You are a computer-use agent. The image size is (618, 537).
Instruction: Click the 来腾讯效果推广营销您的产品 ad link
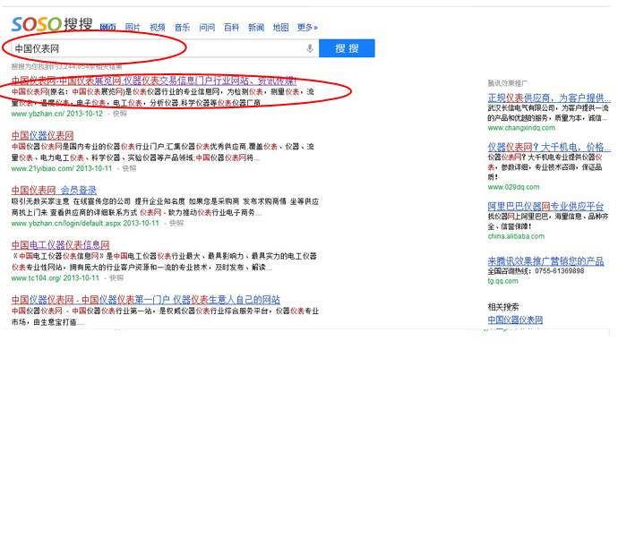click(545, 260)
